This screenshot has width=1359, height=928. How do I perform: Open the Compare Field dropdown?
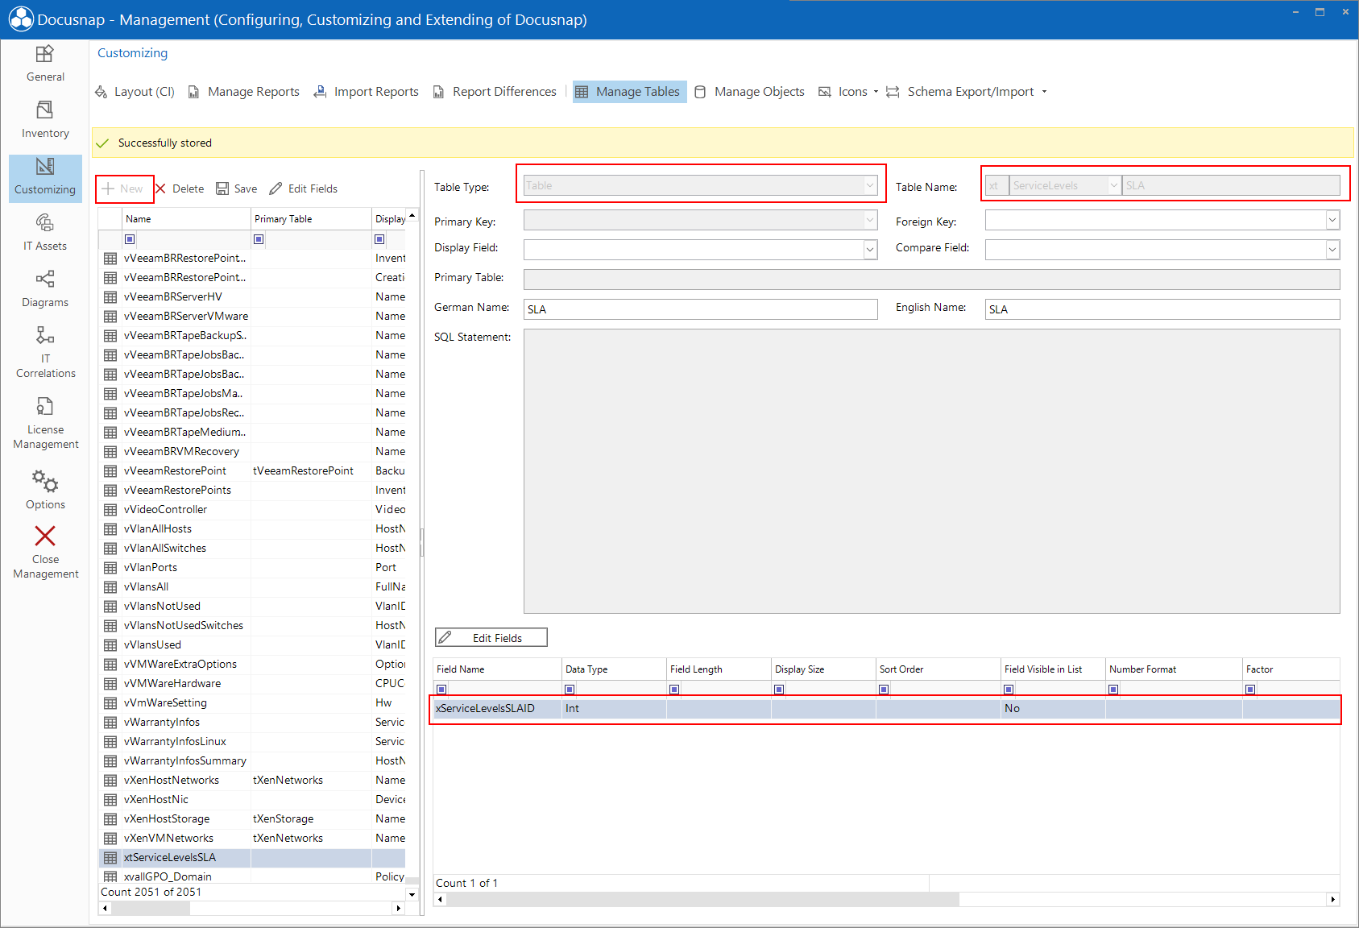coord(1332,250)
